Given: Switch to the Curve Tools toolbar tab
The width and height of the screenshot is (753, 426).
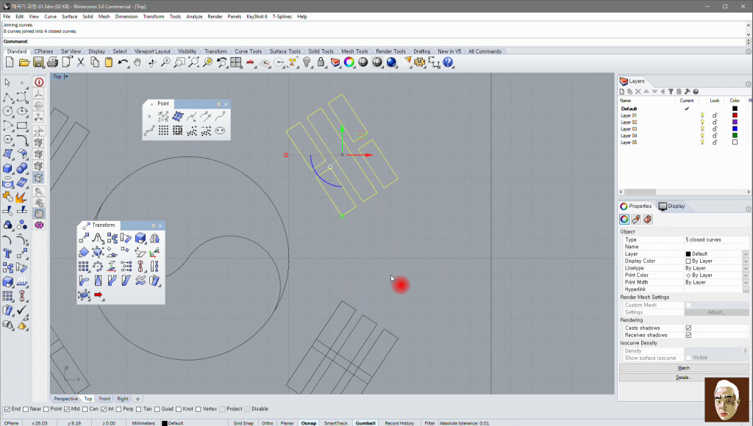Looking at the screenshot, I should click(x=249, y=51).
